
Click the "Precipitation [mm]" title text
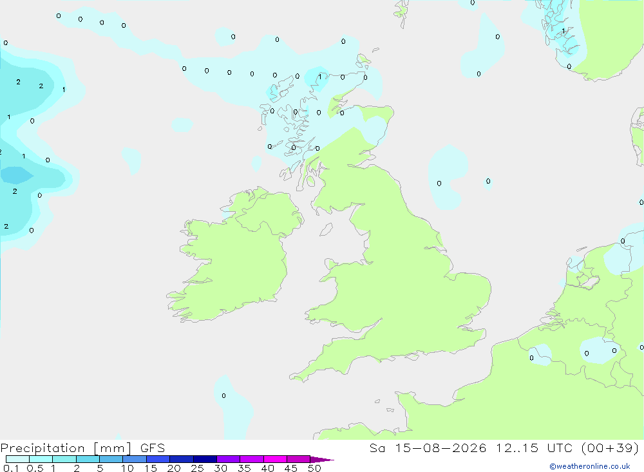(66, 448)
